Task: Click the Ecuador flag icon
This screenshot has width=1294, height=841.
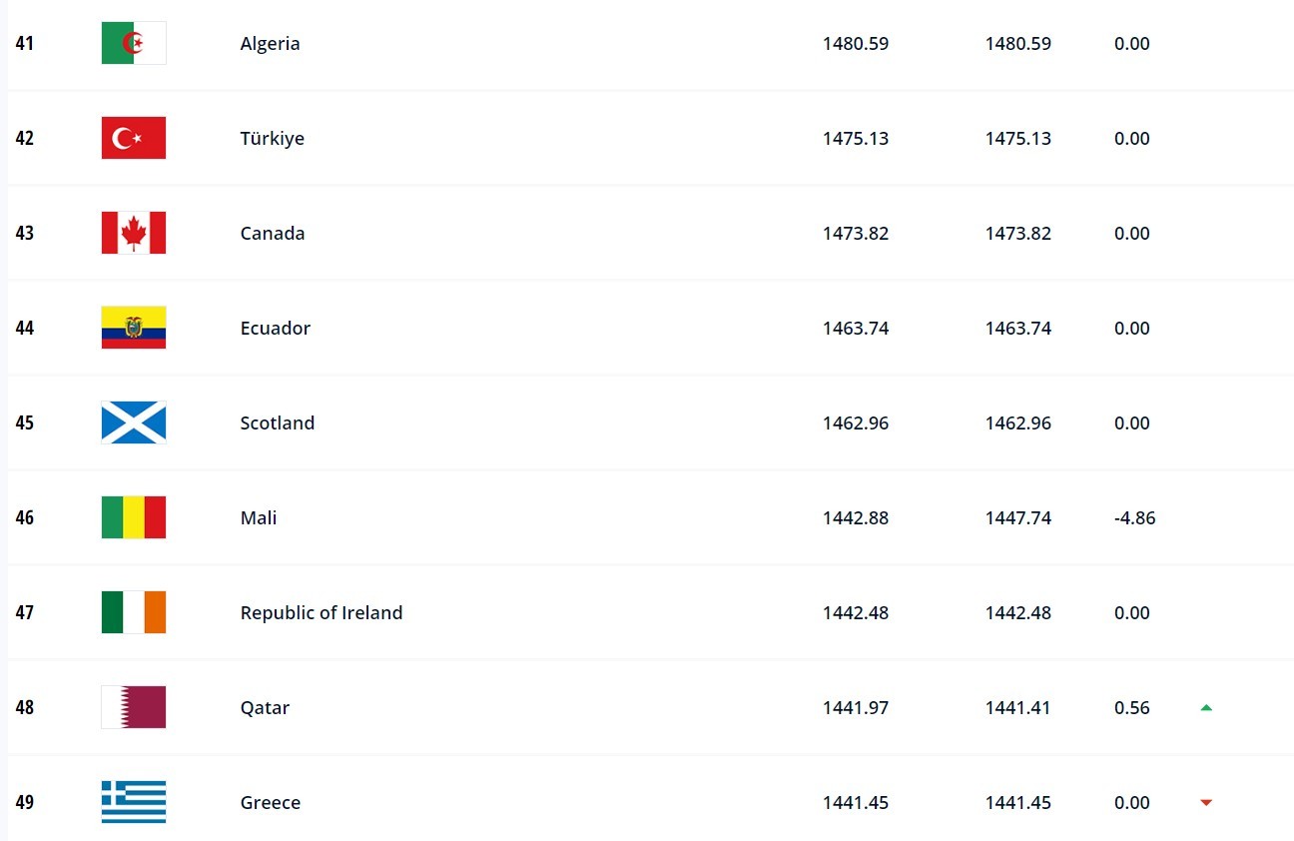Action: [134, 328]
